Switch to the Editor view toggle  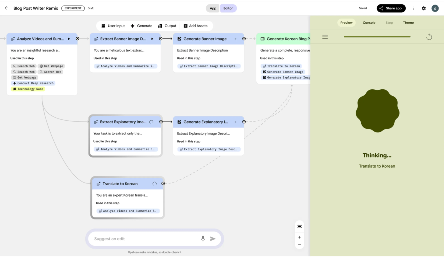[x=228, y=8]
